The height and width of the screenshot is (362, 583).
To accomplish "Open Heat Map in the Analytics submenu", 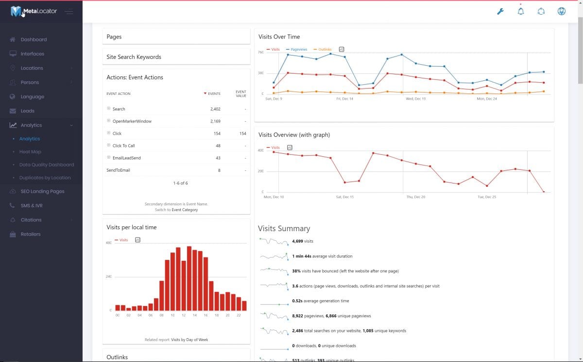I will (x=30, y=152).
